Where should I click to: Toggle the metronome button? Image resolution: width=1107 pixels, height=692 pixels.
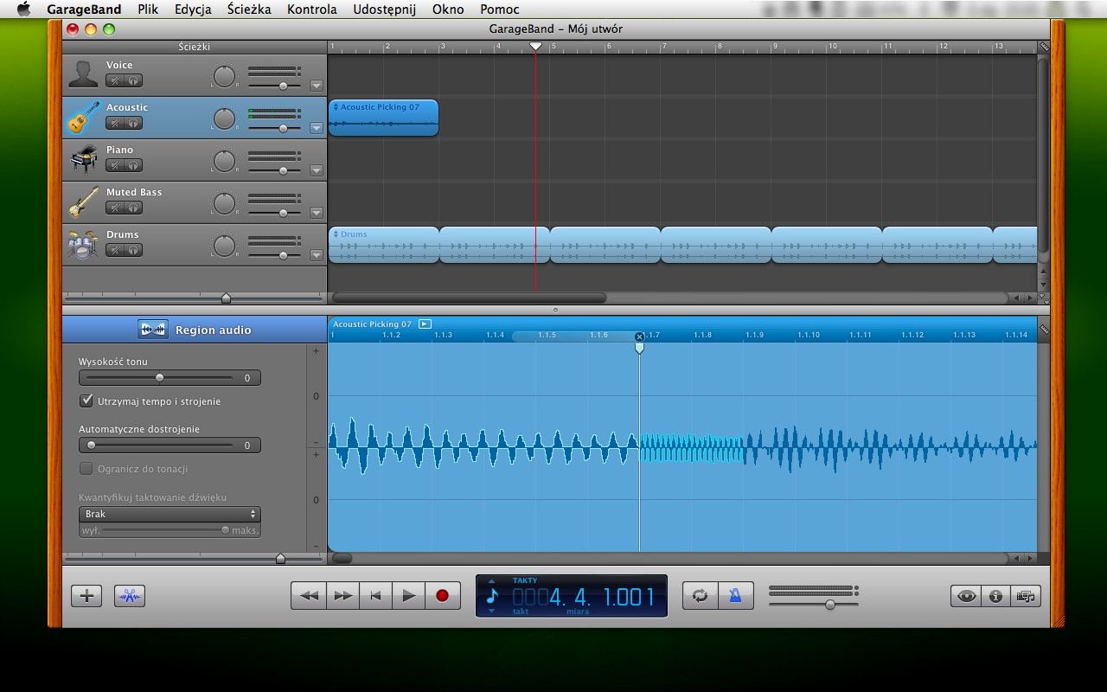[x=735, y=596]
